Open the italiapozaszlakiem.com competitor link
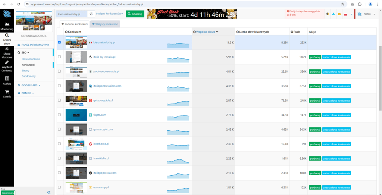 tap(107, 86)
